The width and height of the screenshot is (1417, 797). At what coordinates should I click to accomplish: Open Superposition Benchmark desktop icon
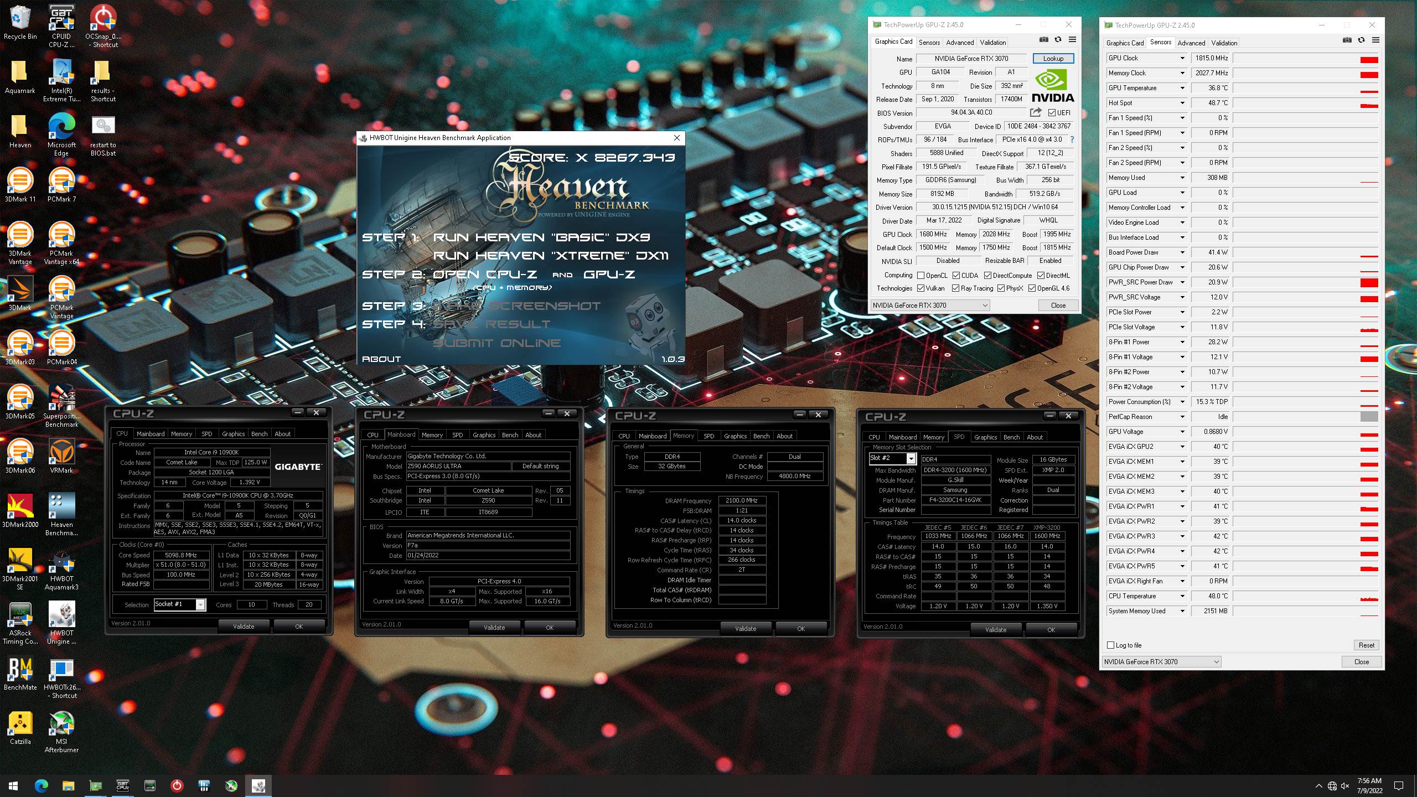click(x=61, y=406)
